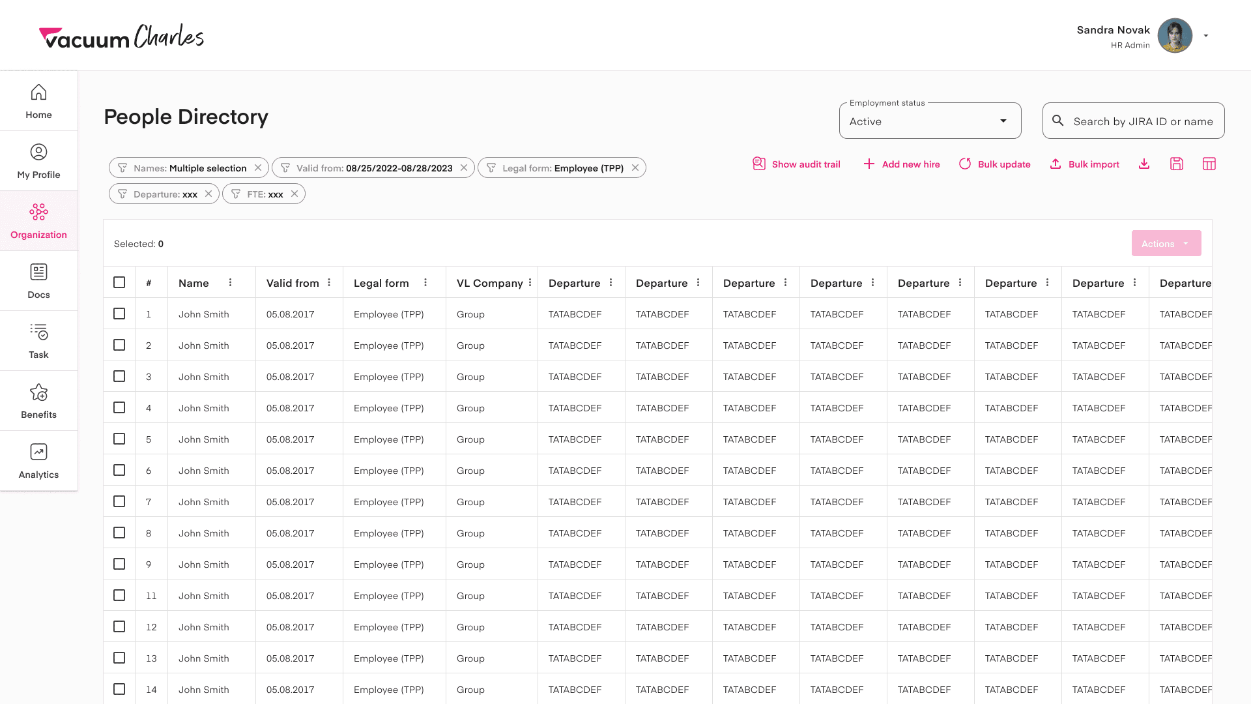This screenshot has height=704, width=1251.
Task: Open the column layout table icon
Action: [x=1209, y=164]
